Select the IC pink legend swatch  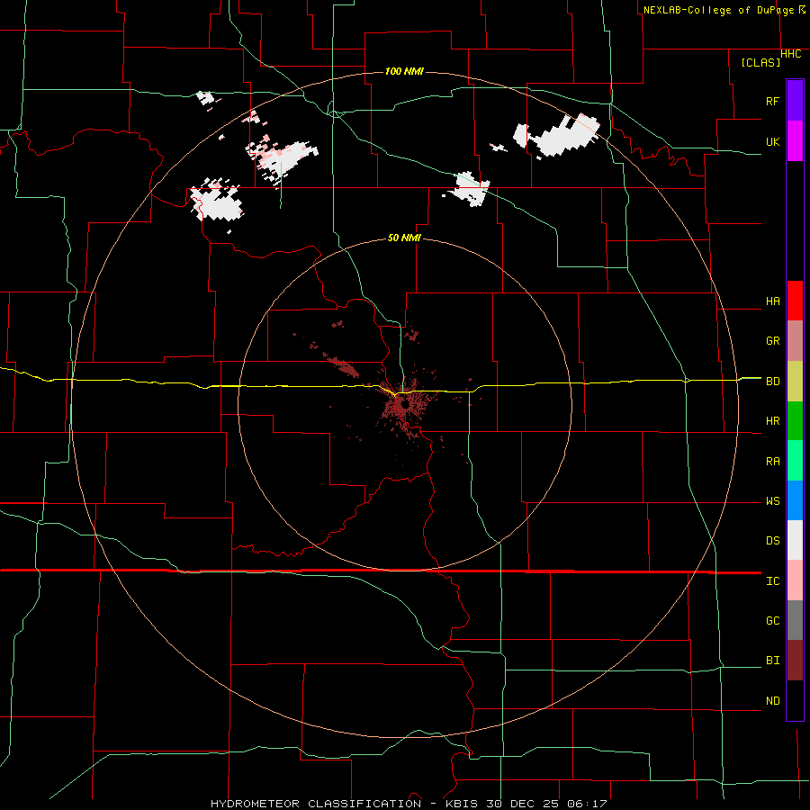(795, 580)
